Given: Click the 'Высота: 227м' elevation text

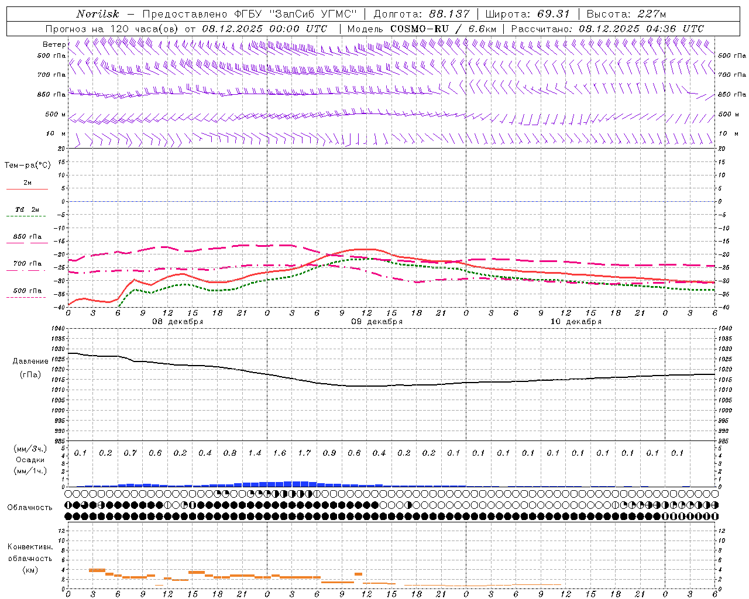Looking at the screenshot, I should (626, 14).
